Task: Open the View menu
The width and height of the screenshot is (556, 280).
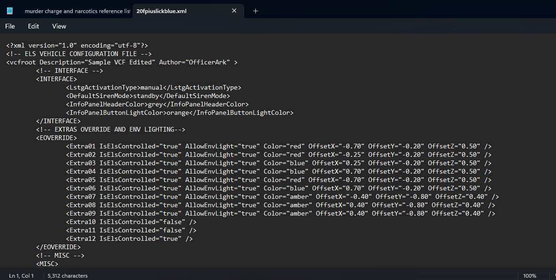Action: 59,26
